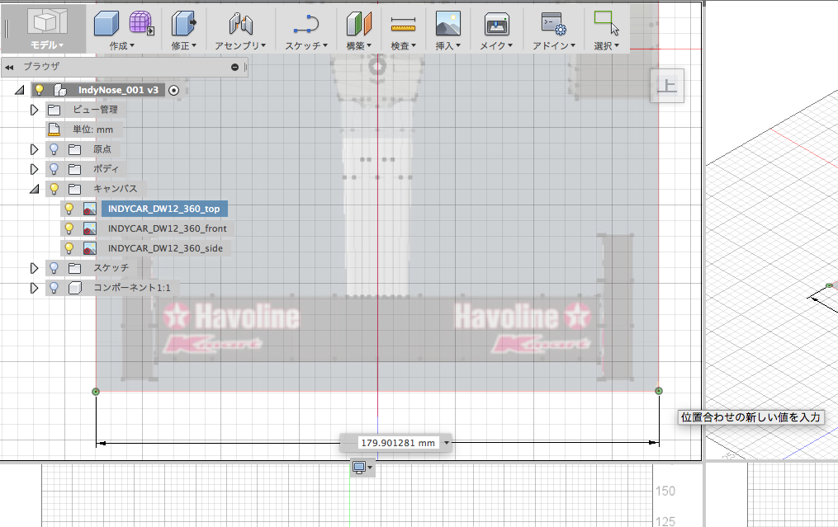838x527 pixels.
Task: Click the コンポーネント1:1 component icon
Action: [75, 288]
